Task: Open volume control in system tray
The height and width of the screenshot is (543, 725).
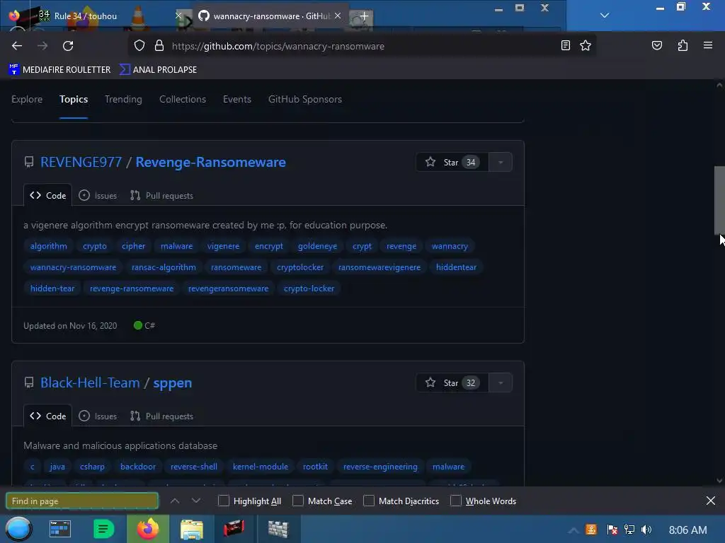Action: [x=646, y=530]
